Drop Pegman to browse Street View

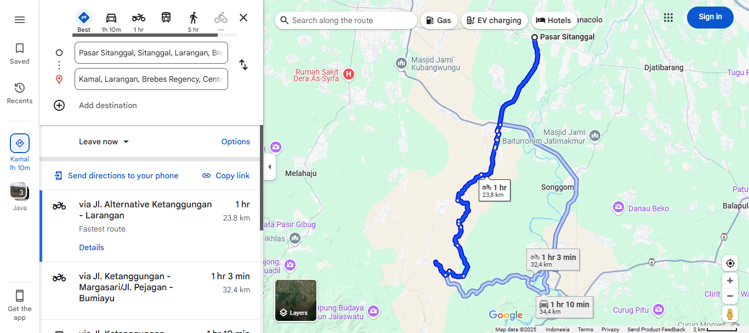pyautogui.click(x=730, y=314)
